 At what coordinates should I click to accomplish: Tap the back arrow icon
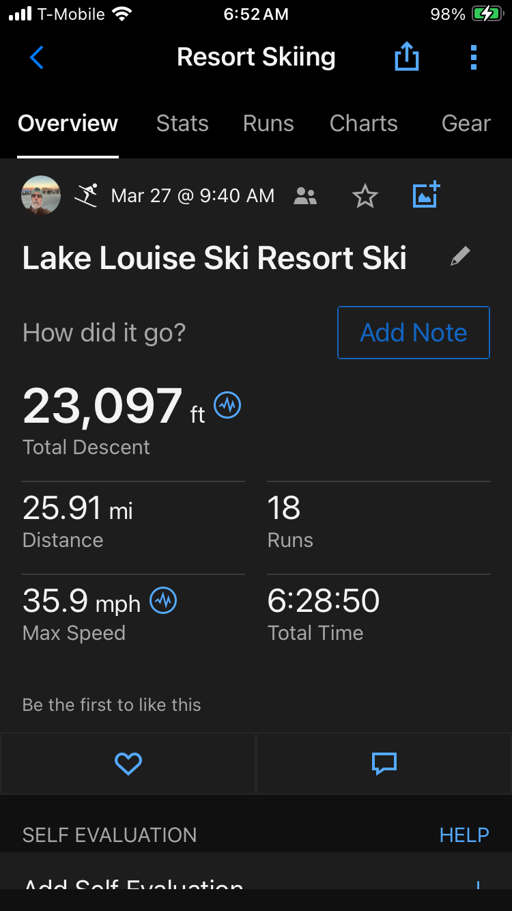(37, 58)
